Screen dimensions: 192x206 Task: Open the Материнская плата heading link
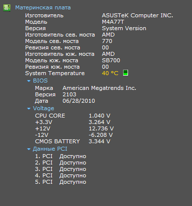pyautogui.click(x=43, y=7)
